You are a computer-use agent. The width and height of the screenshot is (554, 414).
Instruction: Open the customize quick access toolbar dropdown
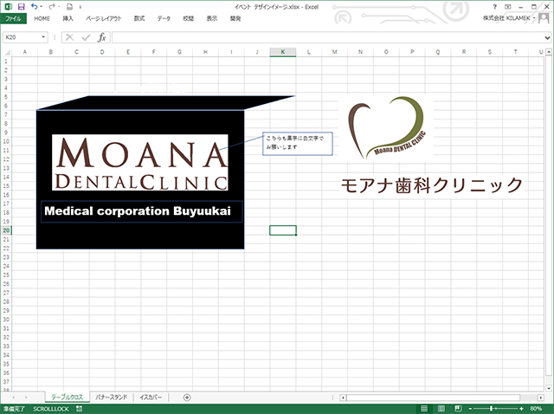[x=81, y=7]
